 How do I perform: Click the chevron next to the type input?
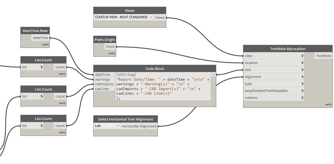click(302, 84)
